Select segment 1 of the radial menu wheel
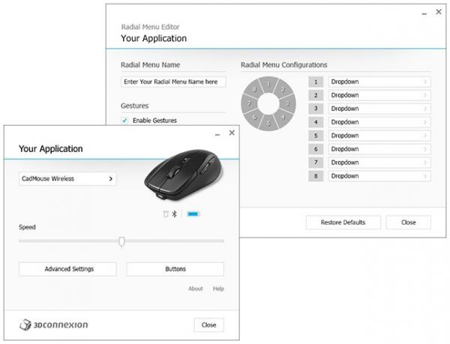This screenshot has width=450, height=344. [268, 85]
